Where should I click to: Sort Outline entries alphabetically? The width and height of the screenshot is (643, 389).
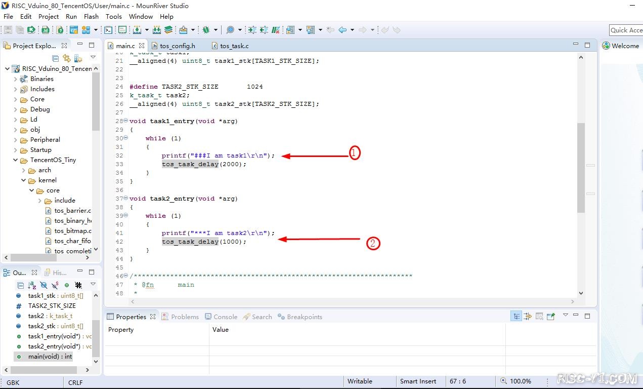[32, 285]
